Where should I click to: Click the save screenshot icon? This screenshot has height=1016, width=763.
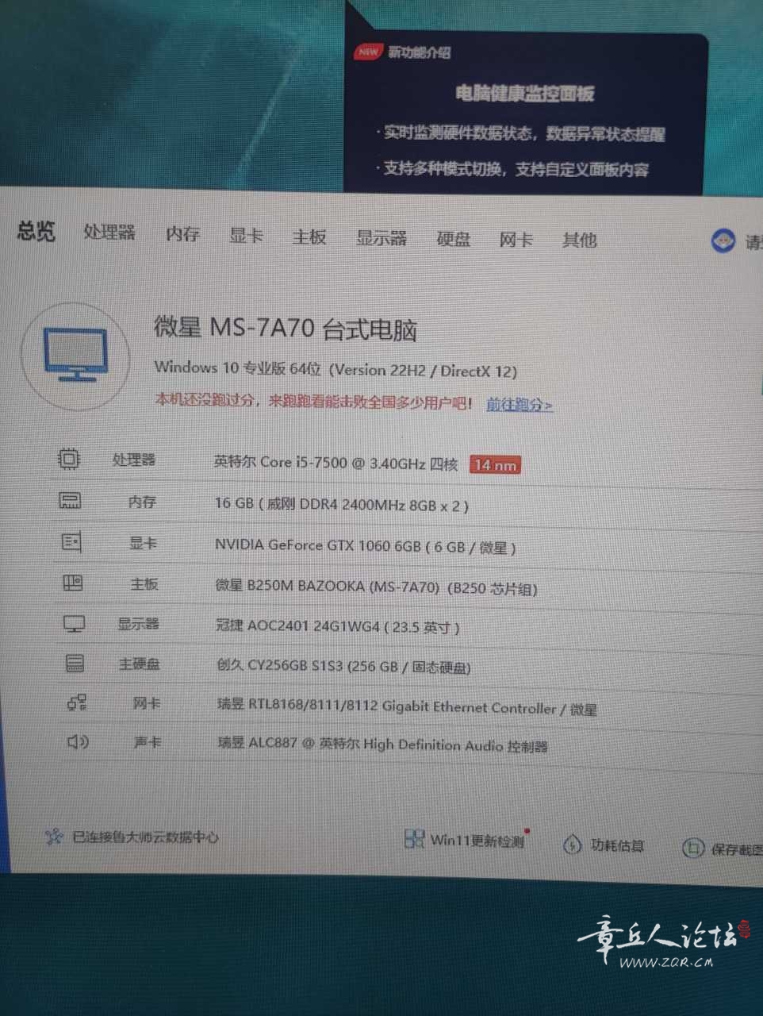(x=693, y=848)
